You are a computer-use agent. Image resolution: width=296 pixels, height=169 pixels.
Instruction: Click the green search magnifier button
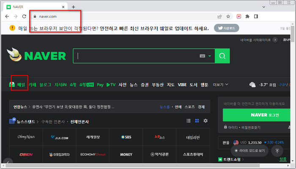tap(222, 56)
